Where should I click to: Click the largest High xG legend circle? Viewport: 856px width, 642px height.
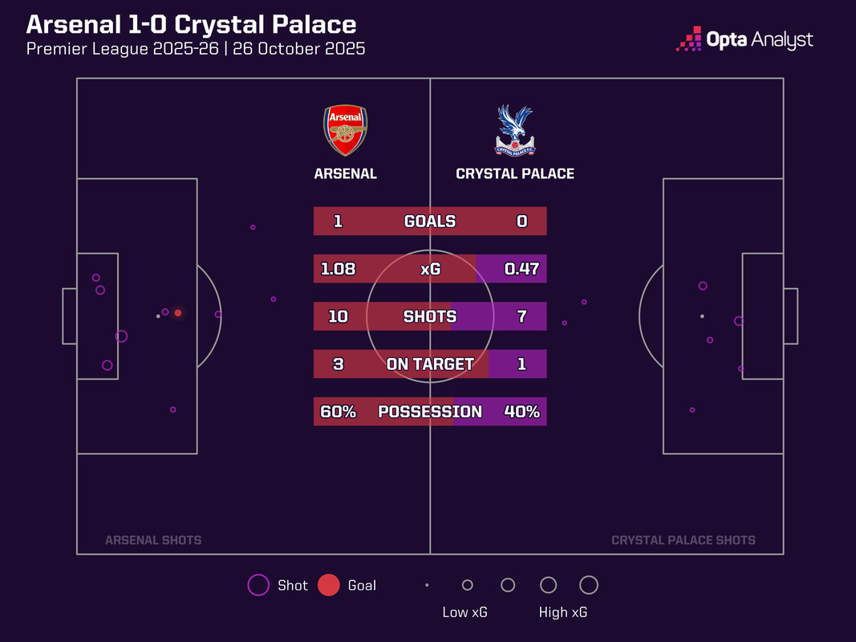(589, 585)
